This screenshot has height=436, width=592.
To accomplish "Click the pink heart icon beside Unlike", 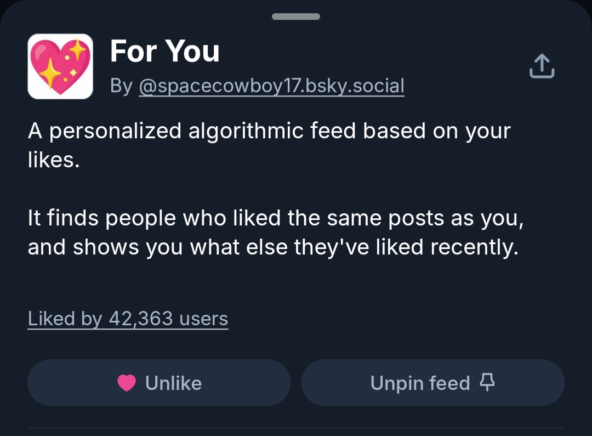I will pyautogui.click(x=127, y=383).
